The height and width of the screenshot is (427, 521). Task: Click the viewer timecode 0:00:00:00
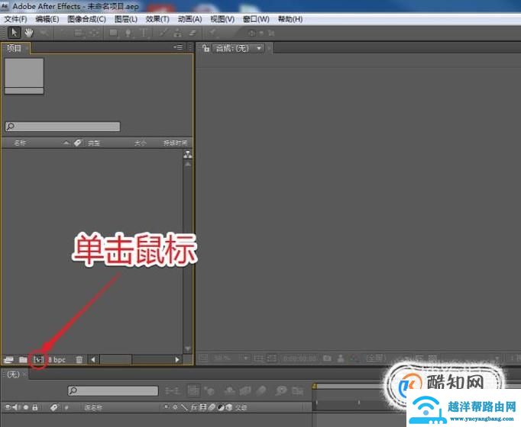[299, 358]
